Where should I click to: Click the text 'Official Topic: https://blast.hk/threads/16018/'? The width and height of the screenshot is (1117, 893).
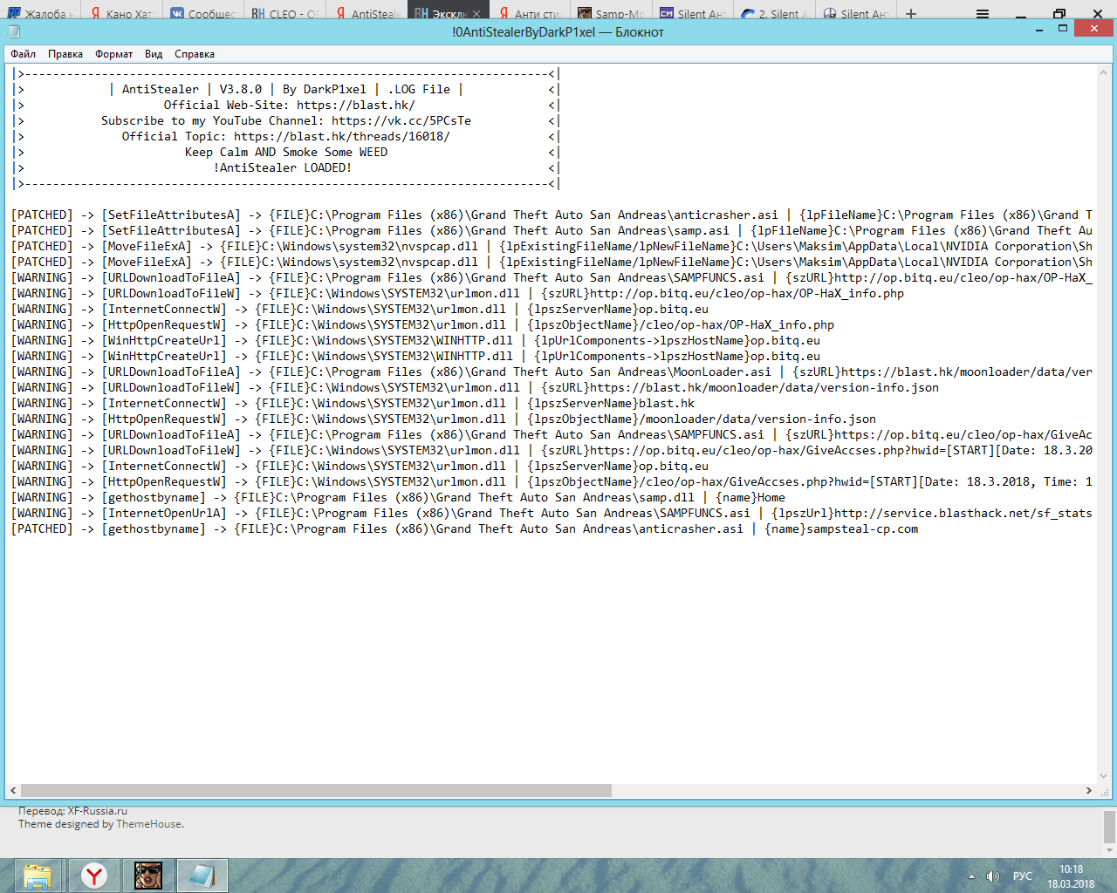tap(286, 137)
